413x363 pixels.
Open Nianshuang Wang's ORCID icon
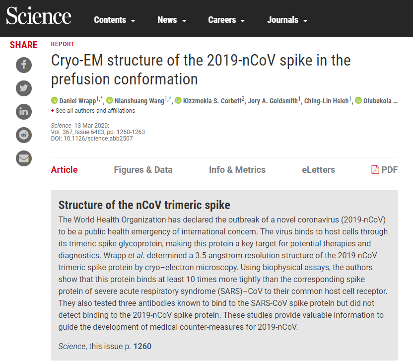[x=110, y=100]
